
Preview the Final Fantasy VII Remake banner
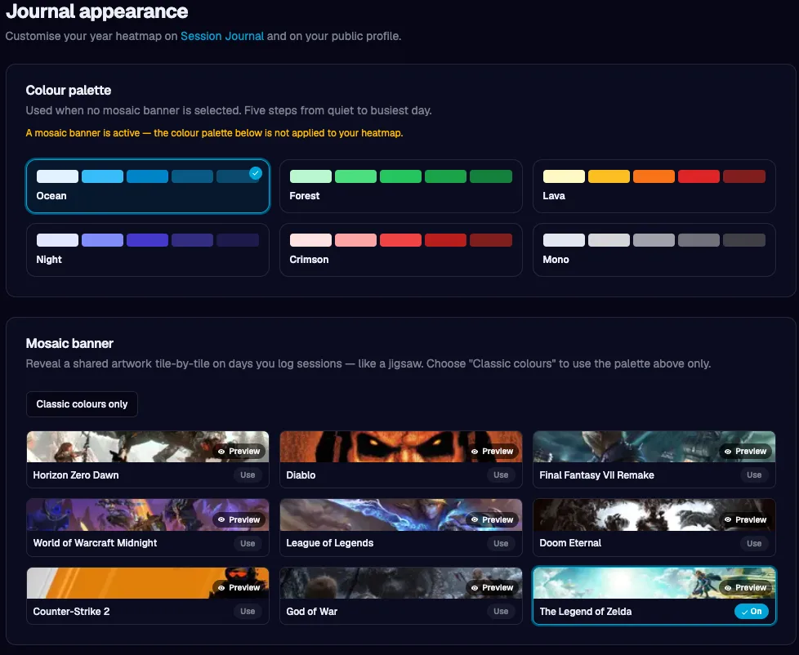(746, 452)
